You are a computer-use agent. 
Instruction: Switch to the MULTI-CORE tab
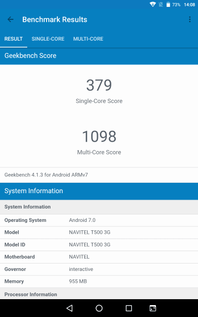(88, 39)
